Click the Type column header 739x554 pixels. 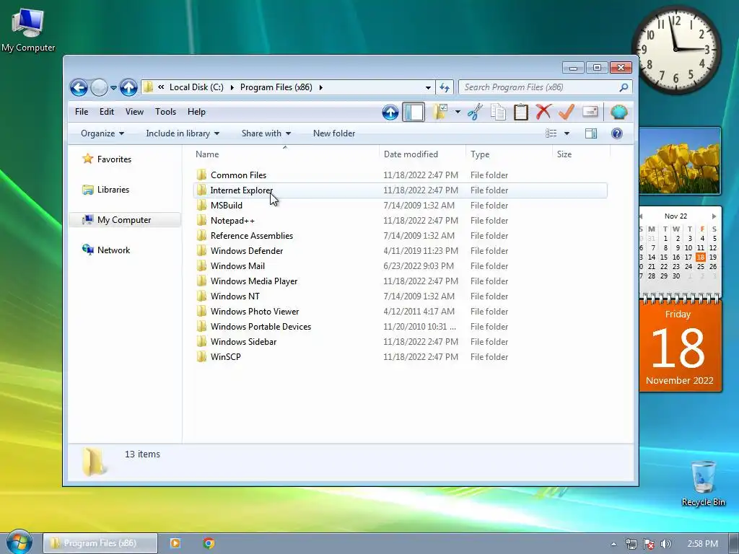[x=509, y=154]
